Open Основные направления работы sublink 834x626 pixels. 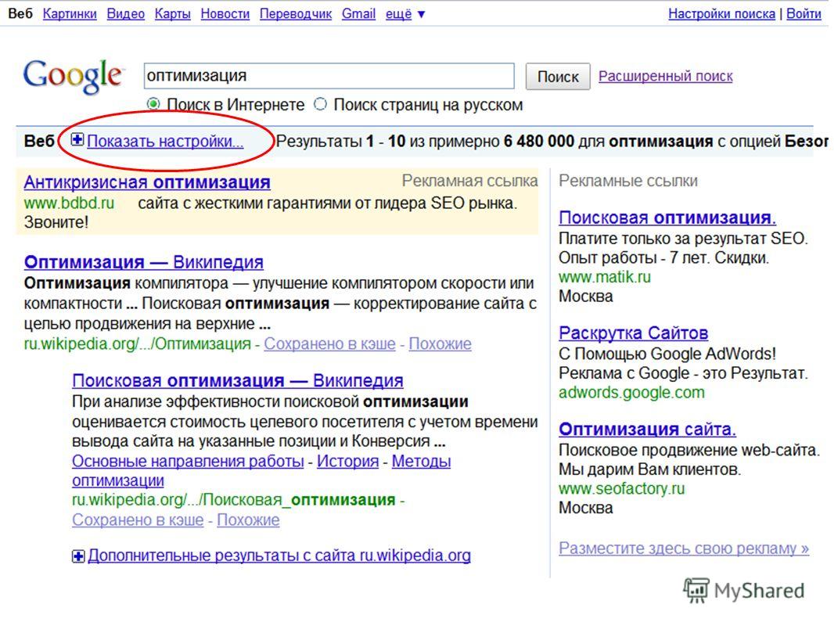(188, 461)
